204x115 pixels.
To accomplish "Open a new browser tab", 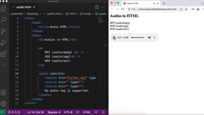I will coord(164,4).
